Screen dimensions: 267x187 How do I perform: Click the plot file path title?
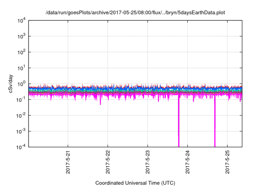click(135, 13)
